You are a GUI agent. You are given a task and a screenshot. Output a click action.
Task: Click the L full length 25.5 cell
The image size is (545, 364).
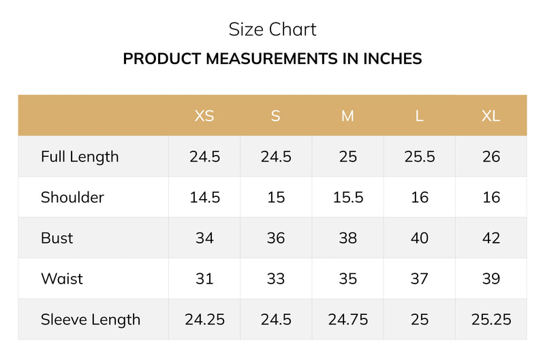point(420,157)
